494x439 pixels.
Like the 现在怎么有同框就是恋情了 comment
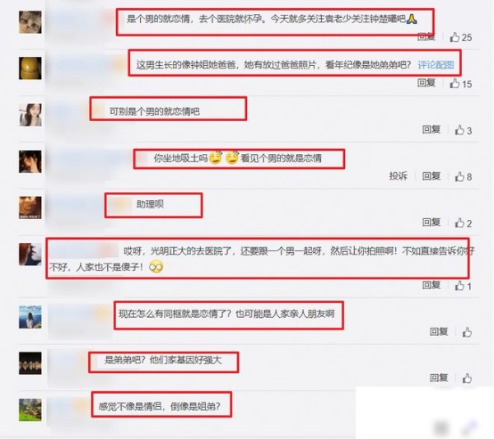[x=467, y=332]
